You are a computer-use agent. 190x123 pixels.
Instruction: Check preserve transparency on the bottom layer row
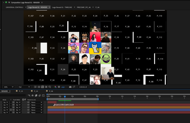(11, 112)
